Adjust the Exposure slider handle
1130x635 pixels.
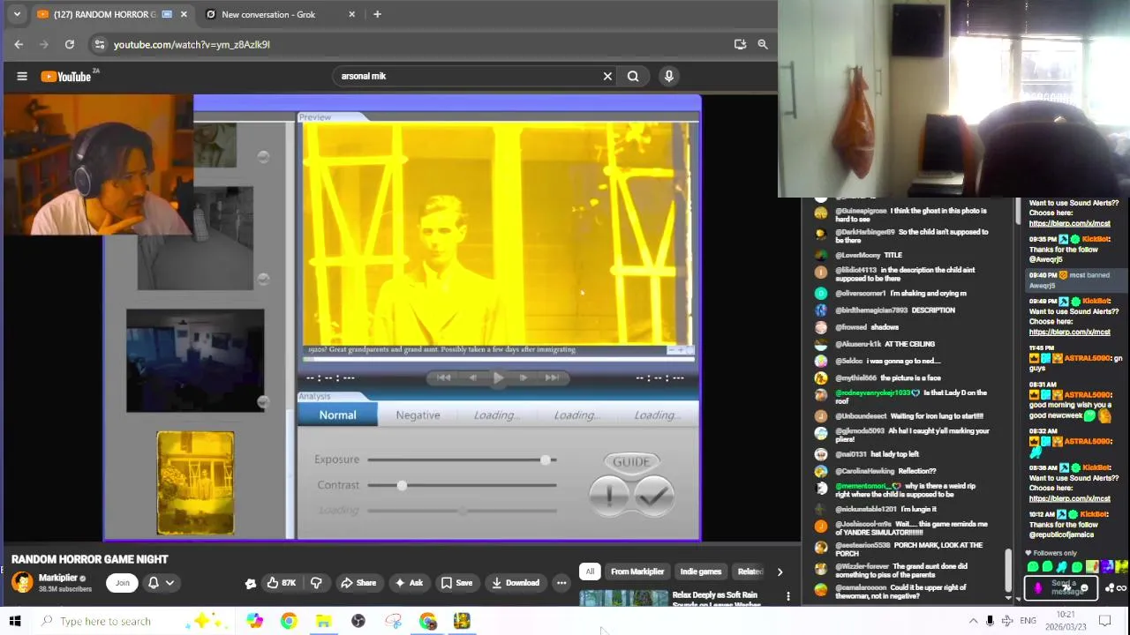tap(546, 459)
